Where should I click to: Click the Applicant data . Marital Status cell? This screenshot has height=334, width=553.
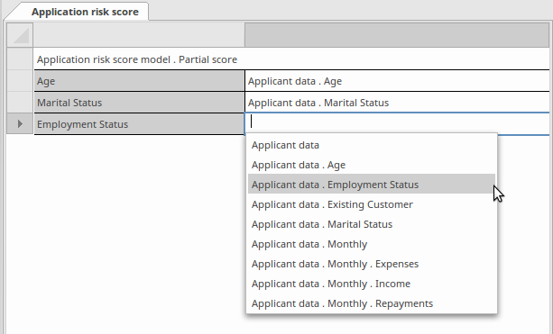pos(397,103)
